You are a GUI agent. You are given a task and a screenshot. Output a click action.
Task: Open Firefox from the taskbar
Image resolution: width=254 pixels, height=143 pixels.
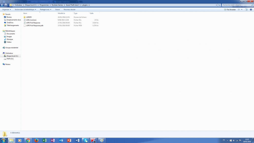point(36,140)
